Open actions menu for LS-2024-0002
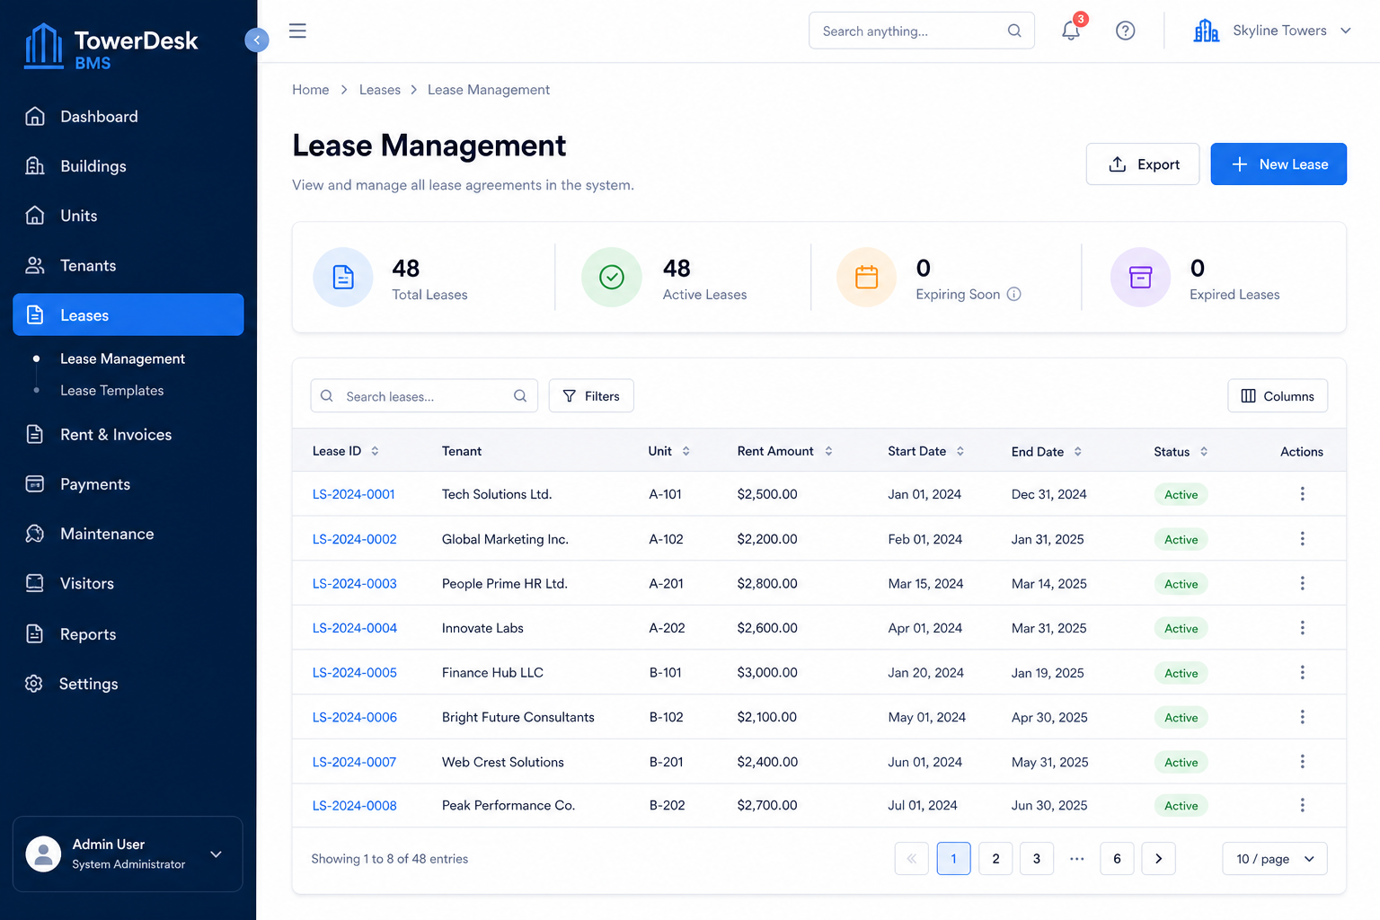Image resolution: width=1380 pixels, height=920 pixels. click(1302, 539)
